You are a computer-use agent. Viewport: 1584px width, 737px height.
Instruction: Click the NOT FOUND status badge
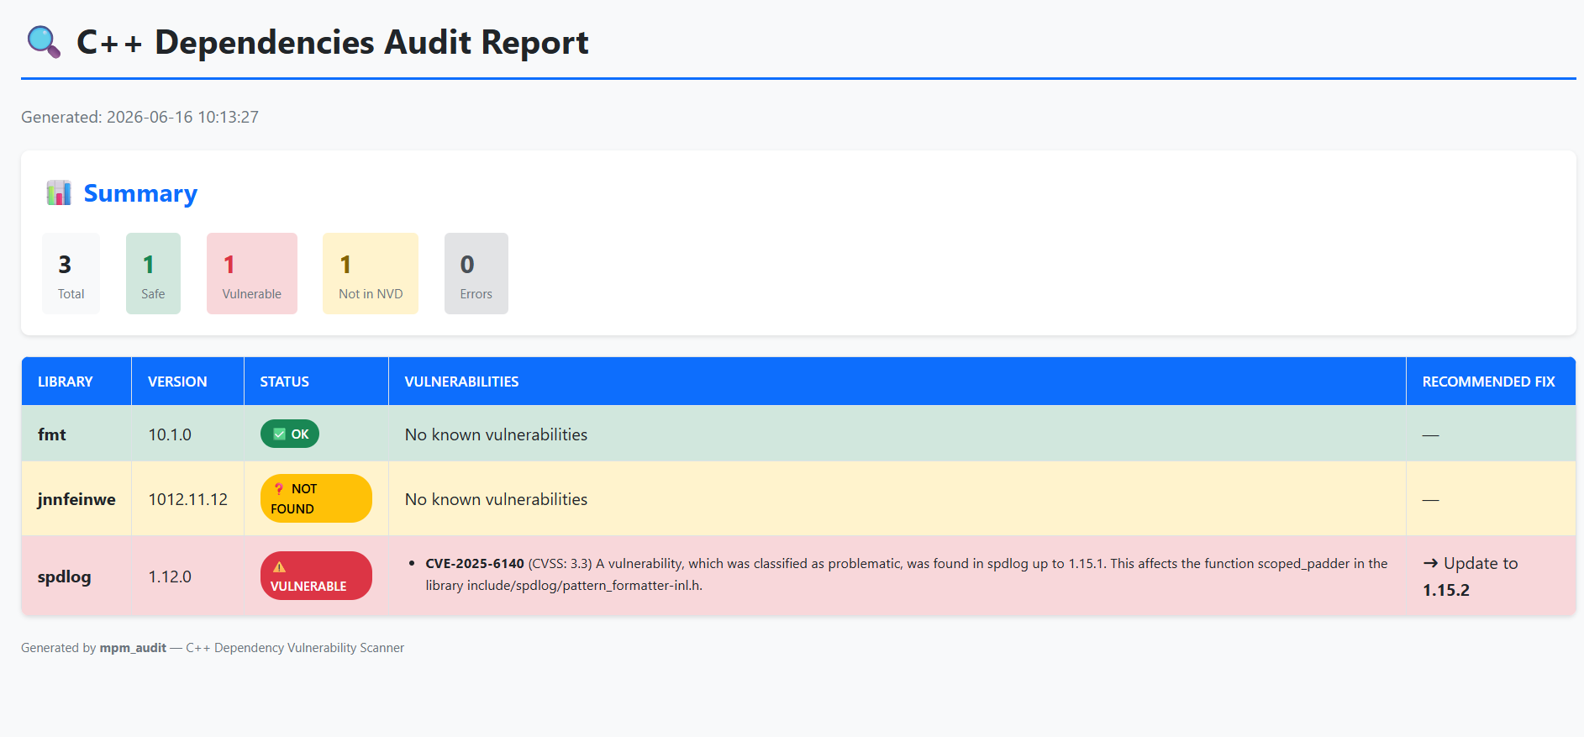point(316,498)
